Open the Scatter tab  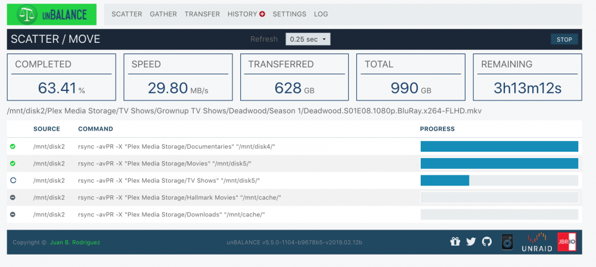(x=127, y=14)
